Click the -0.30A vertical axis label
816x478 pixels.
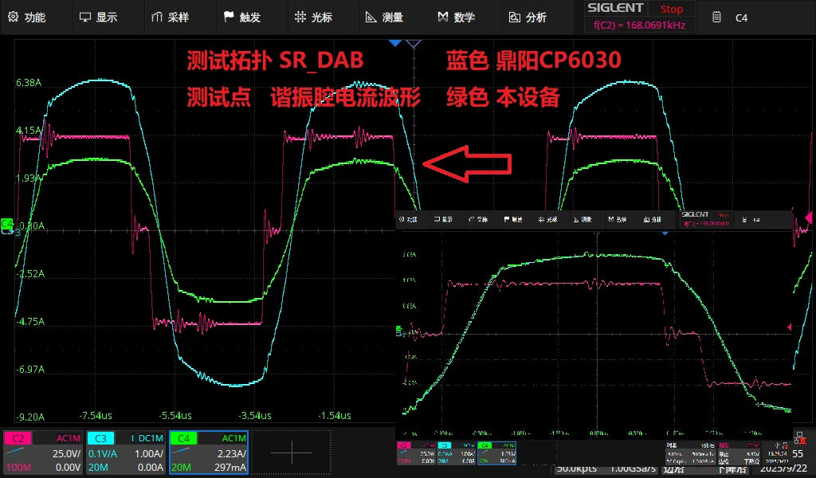pyautogui.click(x=30, y=225)
